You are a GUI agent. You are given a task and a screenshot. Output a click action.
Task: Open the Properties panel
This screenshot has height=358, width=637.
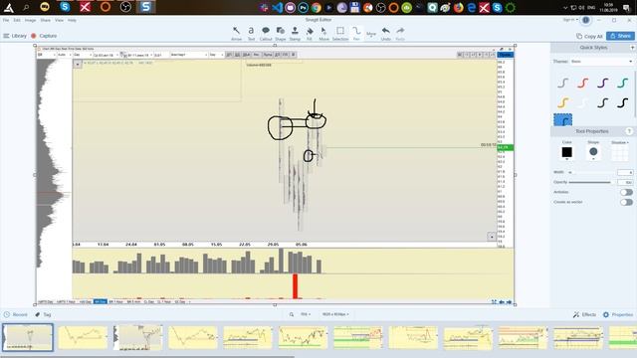pos(618,314)
